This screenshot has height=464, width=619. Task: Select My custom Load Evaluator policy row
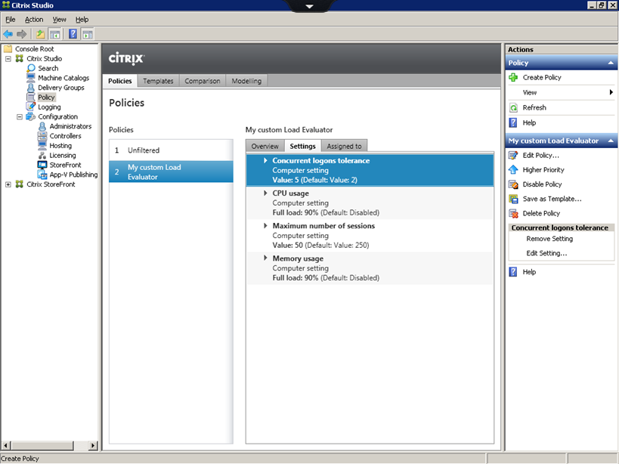click(x=171, y=172)
